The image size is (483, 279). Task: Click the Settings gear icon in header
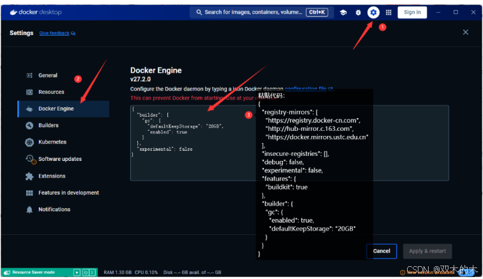373,12
